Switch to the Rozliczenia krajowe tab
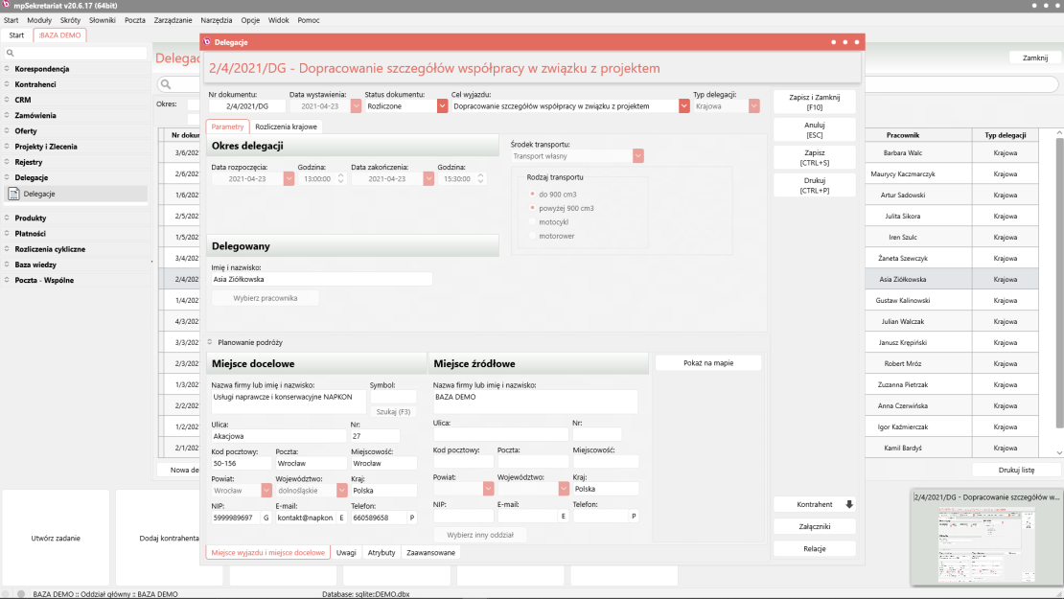1064x599 pixels. (x=286, y=127)
